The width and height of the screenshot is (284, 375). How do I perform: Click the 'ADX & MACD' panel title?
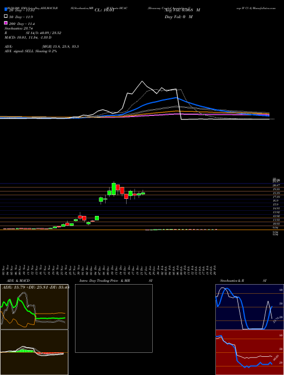[x=18, y=281]
